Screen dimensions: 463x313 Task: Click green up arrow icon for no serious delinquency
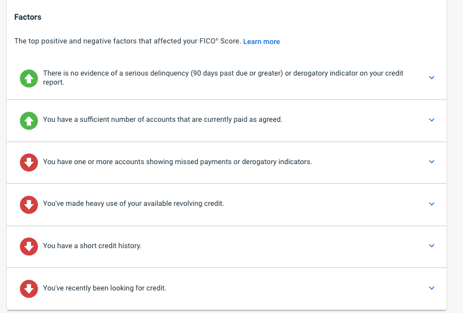pyautogui.click(x=29, y=78)
